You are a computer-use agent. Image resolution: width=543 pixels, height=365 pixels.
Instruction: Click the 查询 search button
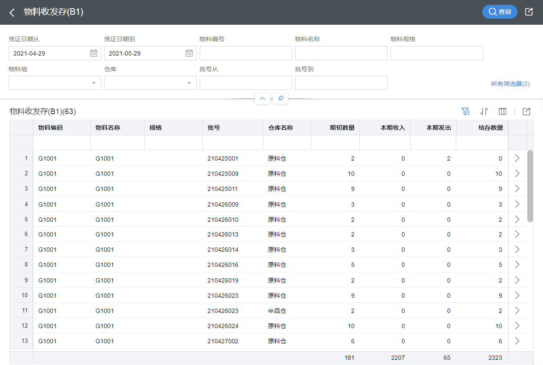500,12
